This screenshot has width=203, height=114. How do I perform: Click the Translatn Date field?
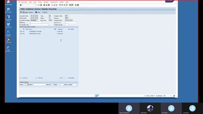[69, 20]
